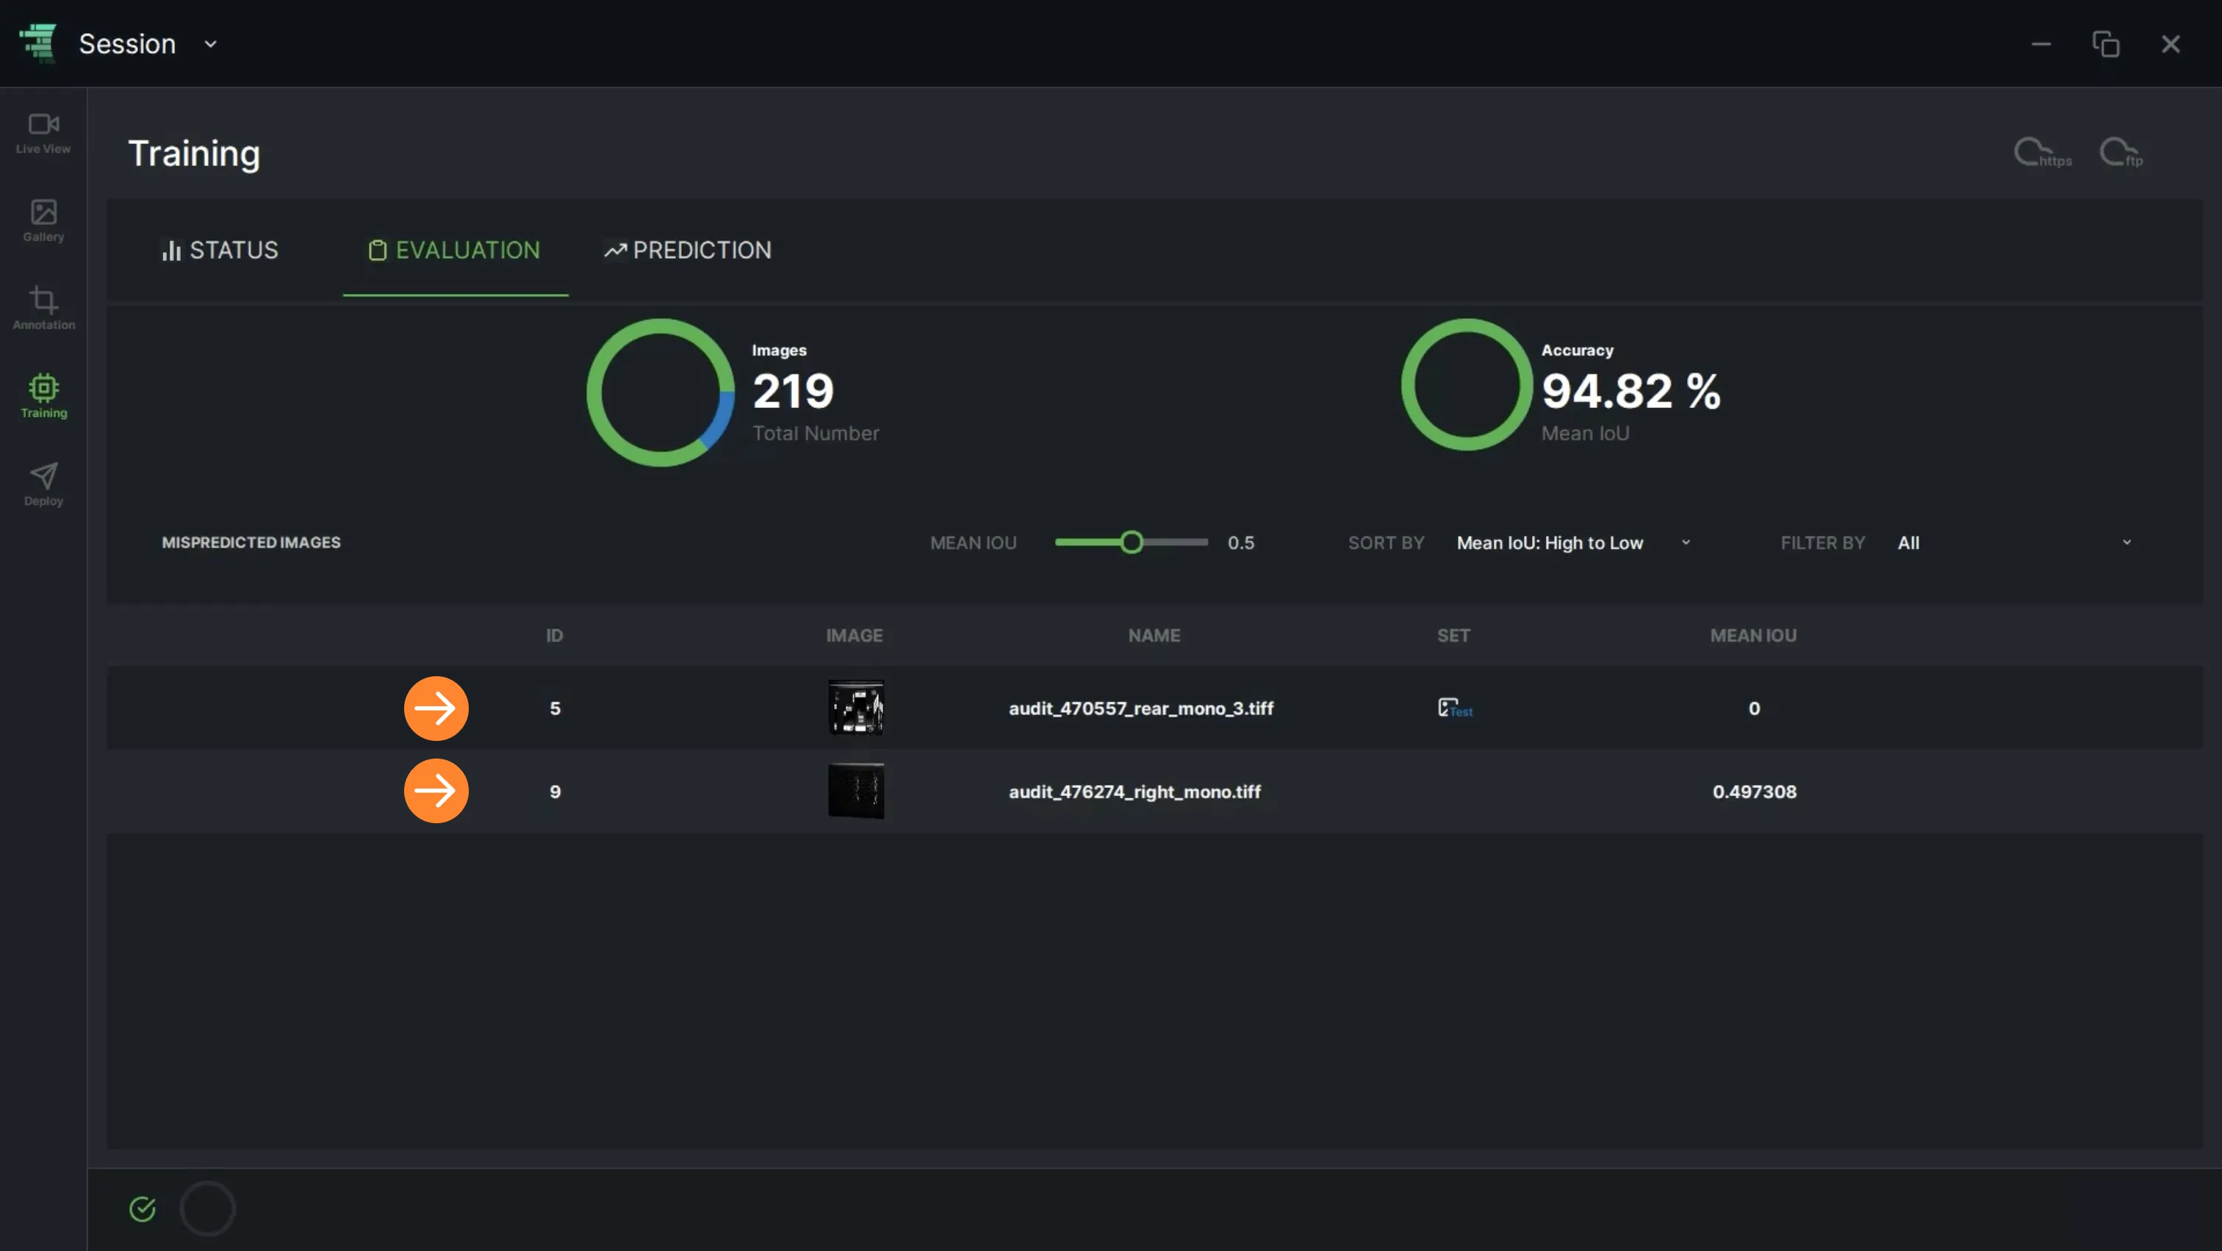
Task: Switch to the PREDICTION tab
Action: click(x=688, y=250)
